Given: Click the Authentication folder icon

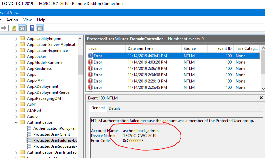Looking at the screenshot, I should click(x=22, y=122).
